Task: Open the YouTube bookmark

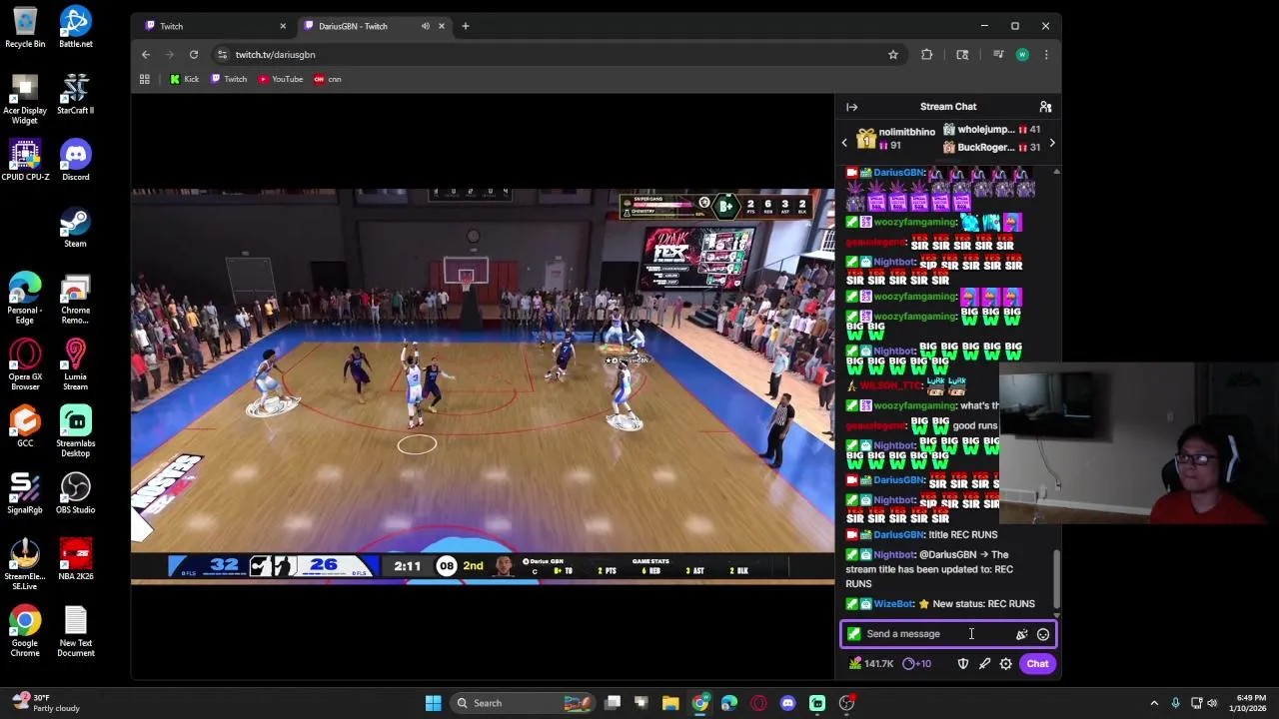Action: pyautogui.click(x=281, y=79)
